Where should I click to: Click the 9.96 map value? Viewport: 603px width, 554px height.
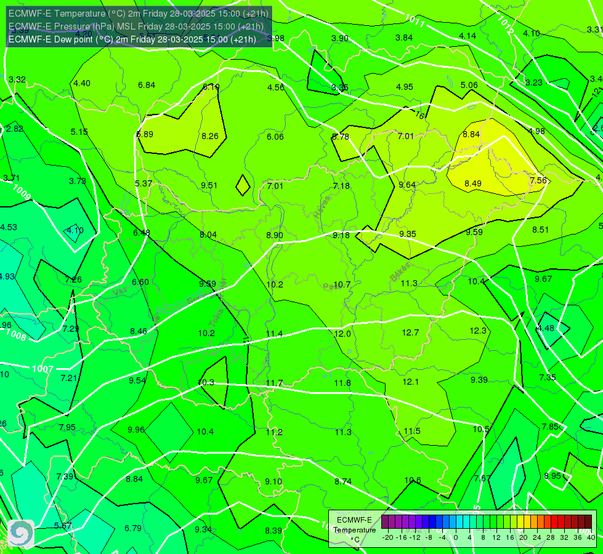(x=136, y=430)
